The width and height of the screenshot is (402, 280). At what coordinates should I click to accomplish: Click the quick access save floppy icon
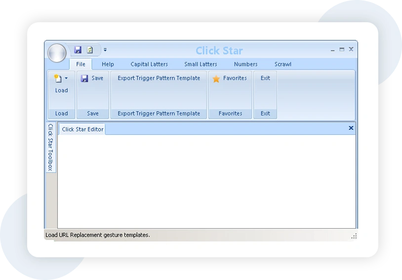coord(78,49)
